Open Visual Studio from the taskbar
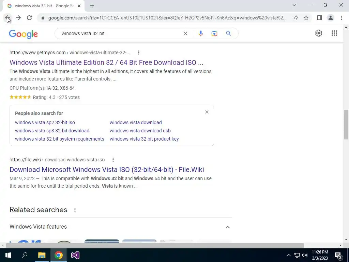Viewport: 349px width, 262px height. pos(75,255)
